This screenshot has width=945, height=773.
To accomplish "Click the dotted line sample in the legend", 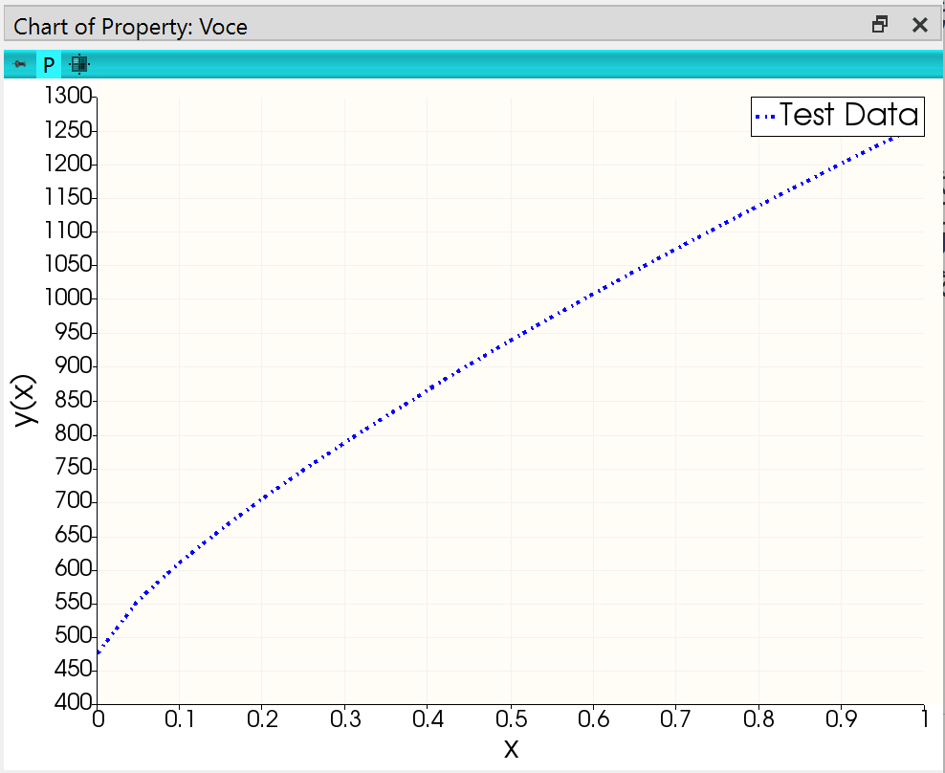I will pyautogui.click(x=765, y=116).
